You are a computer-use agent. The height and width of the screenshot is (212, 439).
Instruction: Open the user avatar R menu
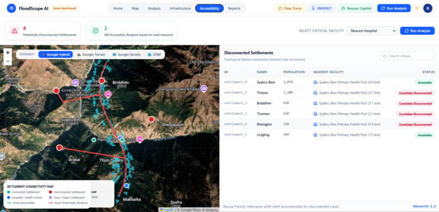[x=428, y=8]
